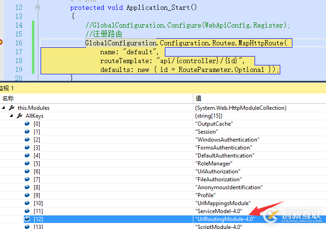Click the wrench icon beside this.Modules
Viewport: 326px width, 229px height.
tap(12, 108)
